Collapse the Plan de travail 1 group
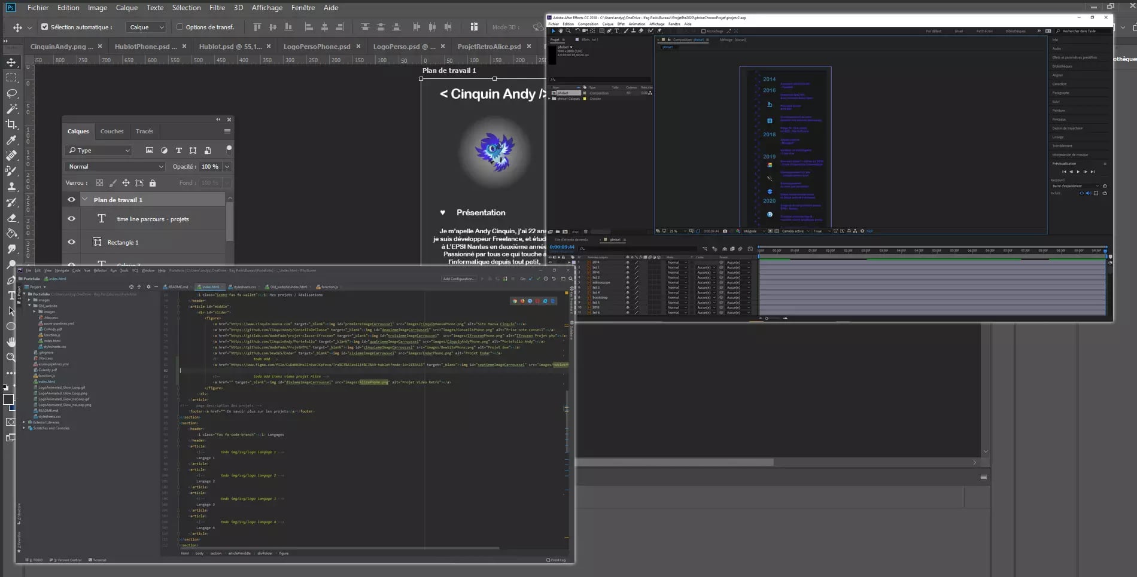The image size is (1137, 577). (85, 199)
